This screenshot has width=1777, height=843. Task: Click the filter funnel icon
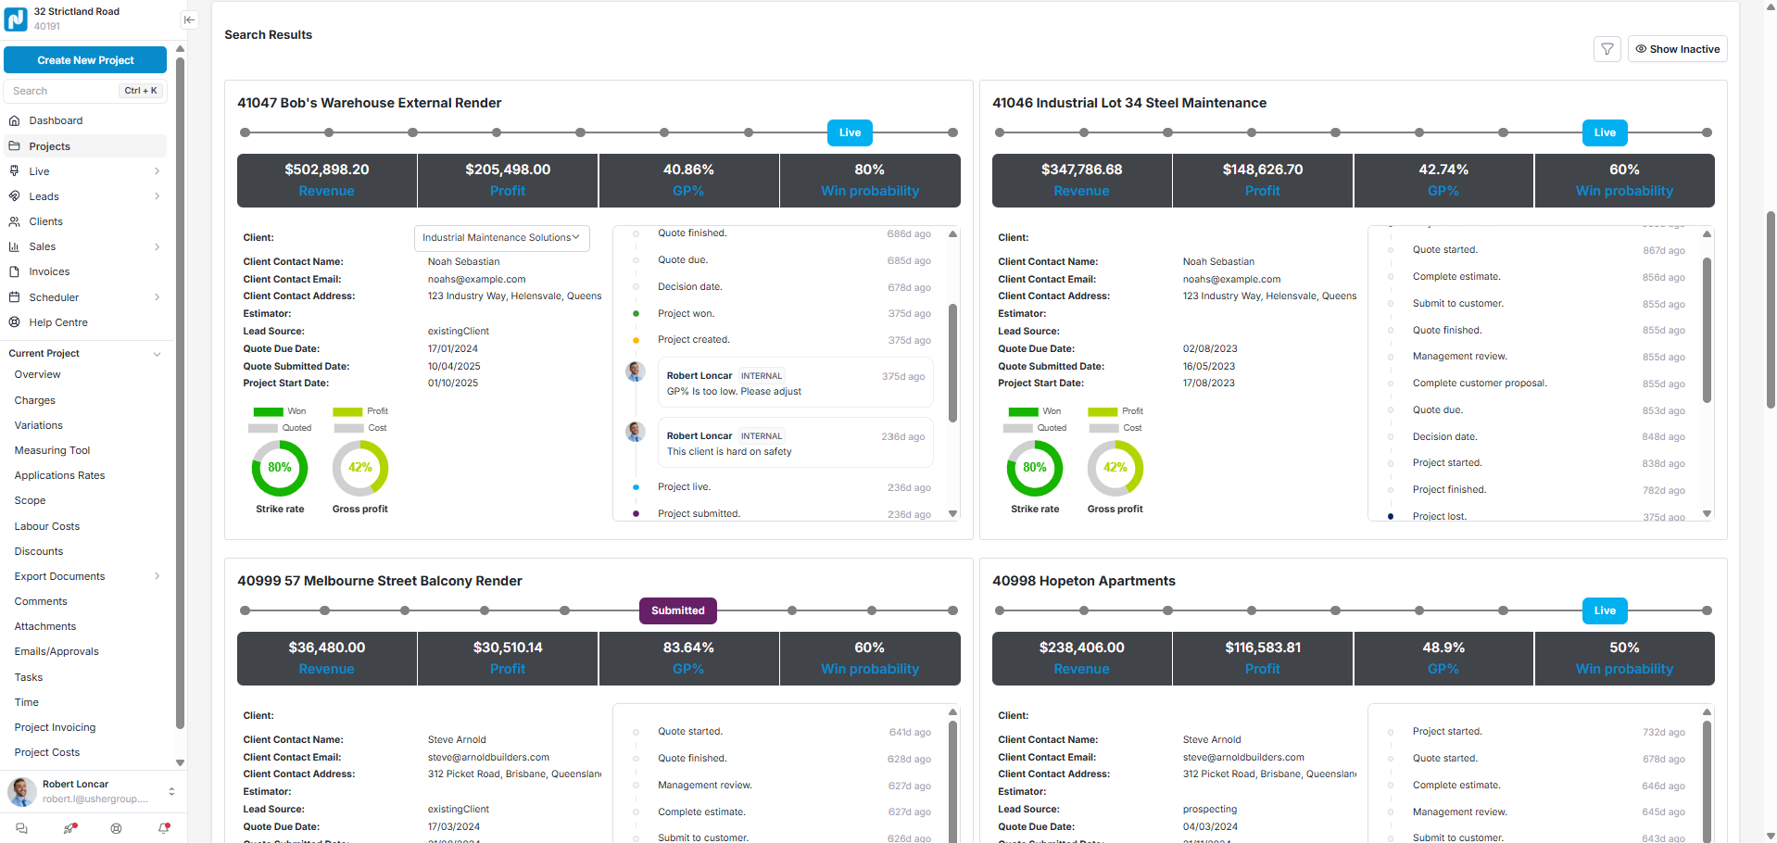1607,49
